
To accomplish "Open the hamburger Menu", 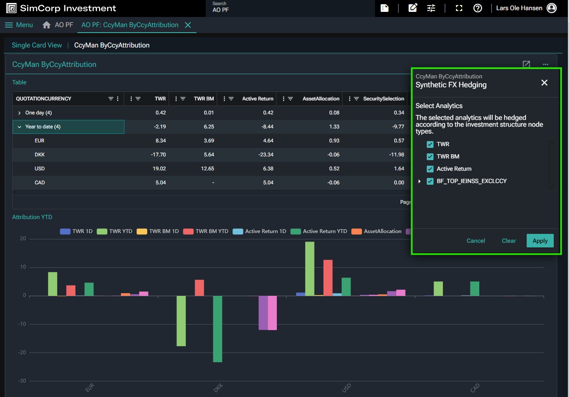I will pyautogui.click(x=19, y=25).
